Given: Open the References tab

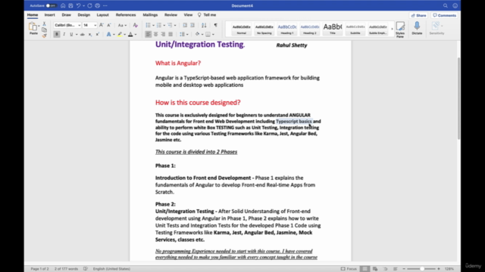Looking at the screenshot, I should click(x=126, y=15).
